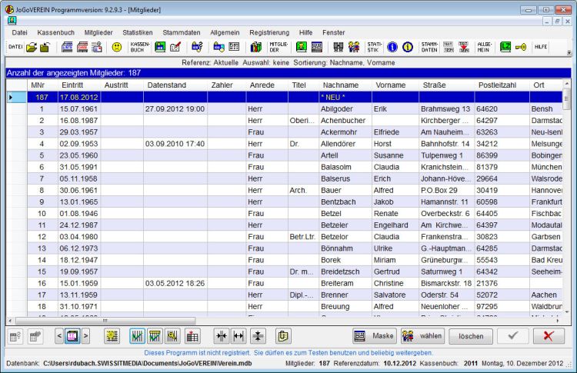The width and height of the screenshot is (577, 373).
Task: Click the red X cancel button
Action: (549, 336)
